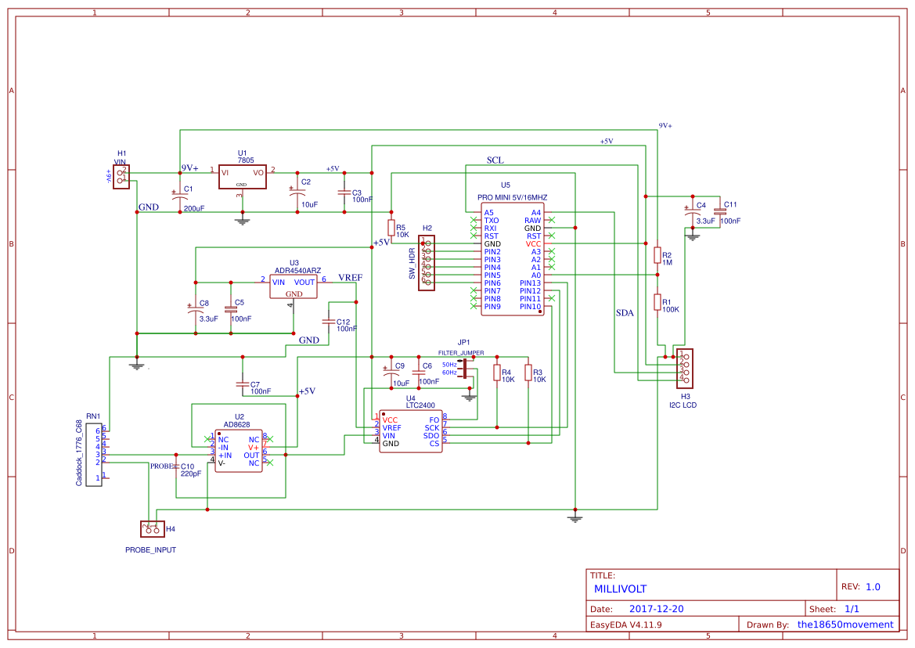Click the AD8628 part name text
The height and width of the screenshot is (648, 915).
pos(237,425)
